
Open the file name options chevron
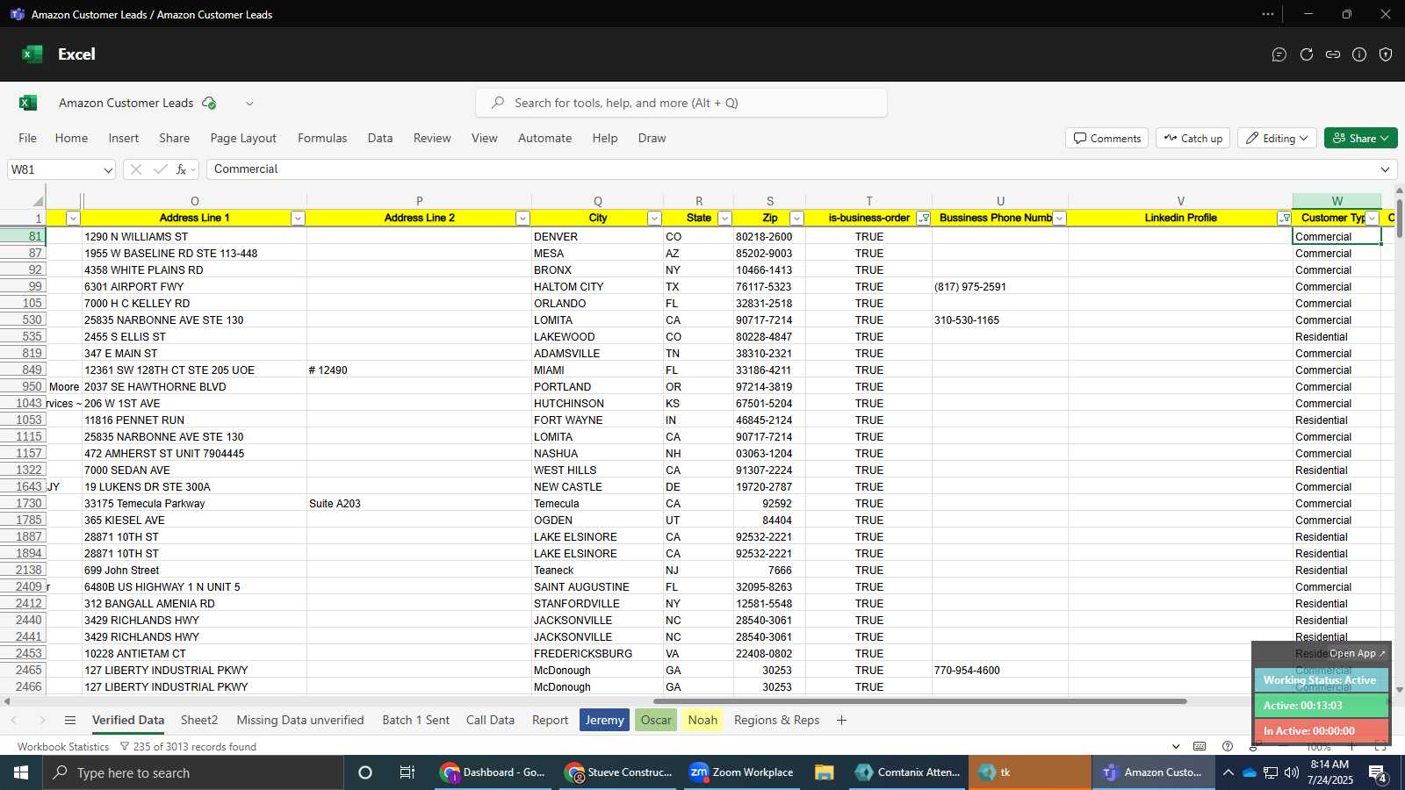pyautogui.click(x=249, y=103)
